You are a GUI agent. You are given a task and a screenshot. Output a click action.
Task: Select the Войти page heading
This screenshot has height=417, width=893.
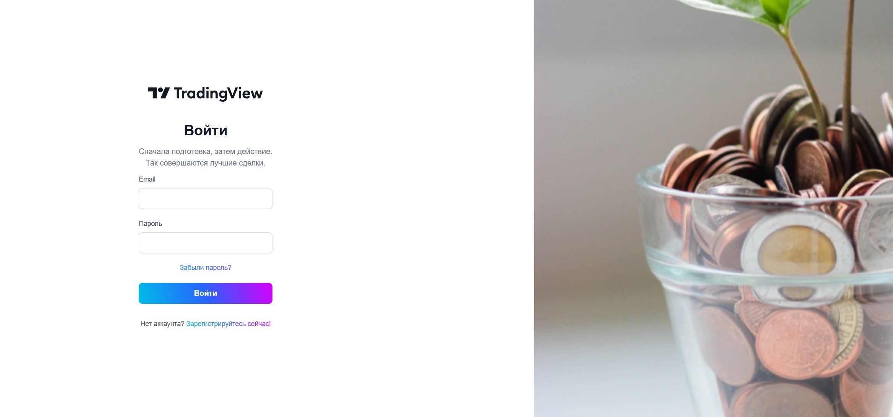point(206,130)
